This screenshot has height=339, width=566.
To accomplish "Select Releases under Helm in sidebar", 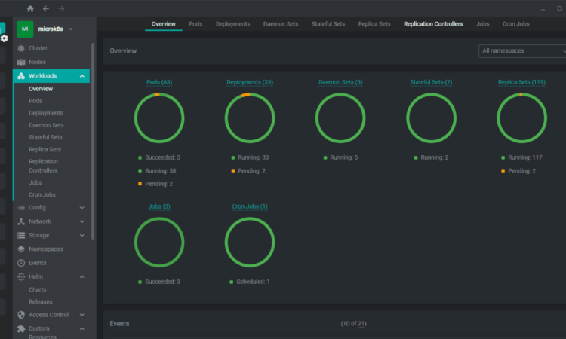I will pos(40,301).
